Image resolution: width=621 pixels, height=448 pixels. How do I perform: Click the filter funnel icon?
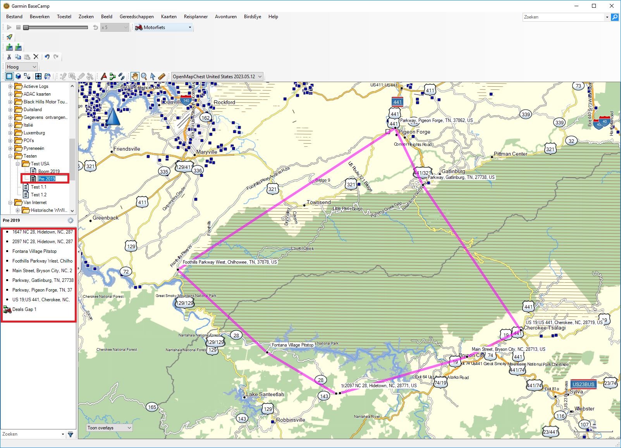coord(71,434)
